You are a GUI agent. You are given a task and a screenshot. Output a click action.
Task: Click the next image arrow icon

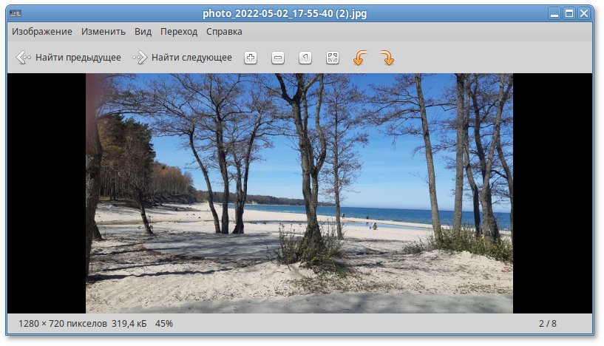click(140, 58)
